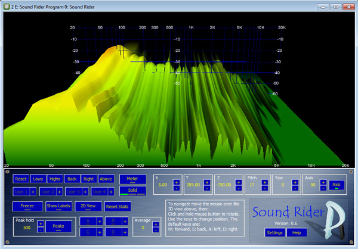Select snapshot D
The width and height of the screenshot is (358, 249).
[x=113, y=232]
